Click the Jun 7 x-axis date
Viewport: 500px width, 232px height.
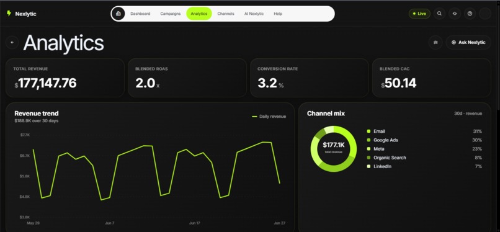(x=110, y=223)
